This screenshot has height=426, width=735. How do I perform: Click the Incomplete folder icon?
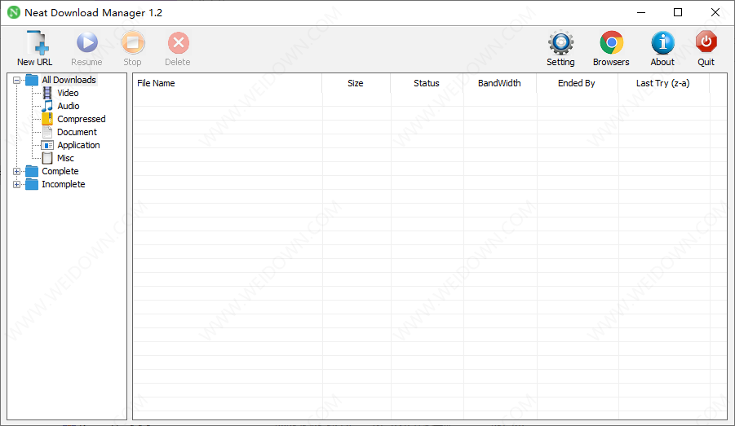[32, 184]
